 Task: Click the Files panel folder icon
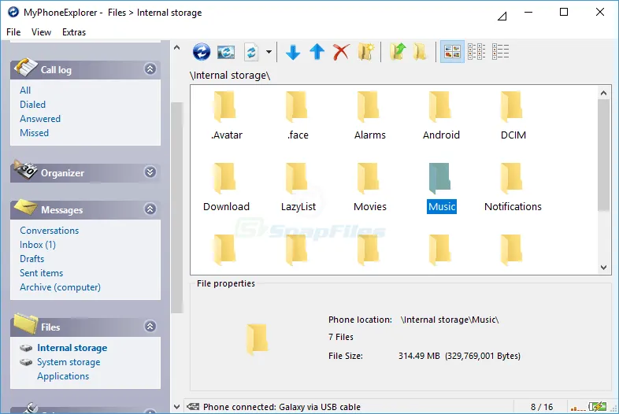pos(26,323)
